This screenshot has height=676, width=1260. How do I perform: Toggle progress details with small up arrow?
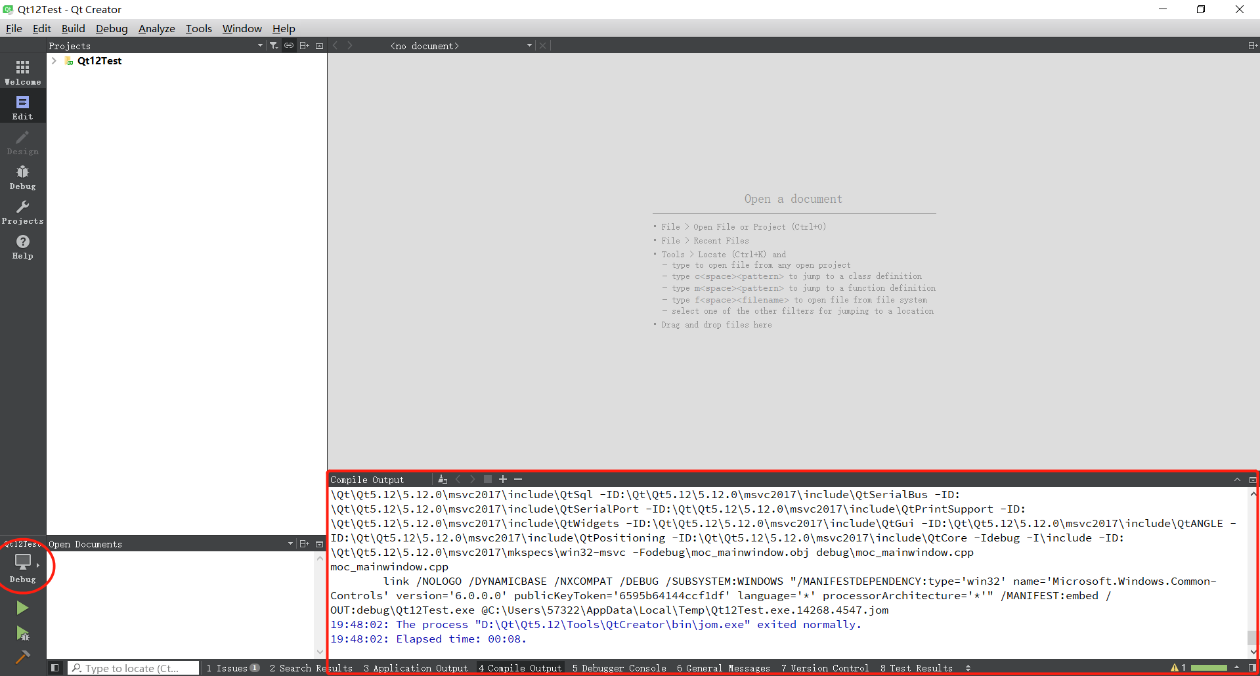1236,667
